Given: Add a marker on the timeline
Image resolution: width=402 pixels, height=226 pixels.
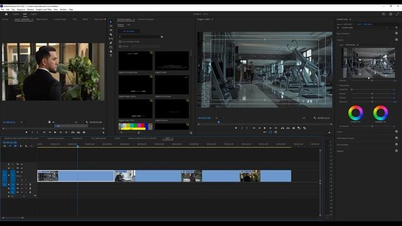Looking at the screenshot, I should click(x=21, y=146).
